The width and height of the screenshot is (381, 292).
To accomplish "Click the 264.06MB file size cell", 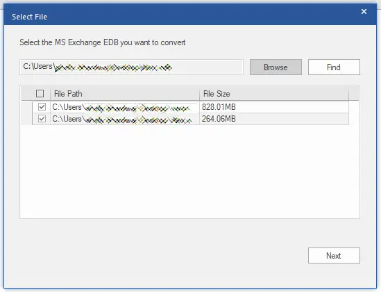I will (x=274, y=119).
